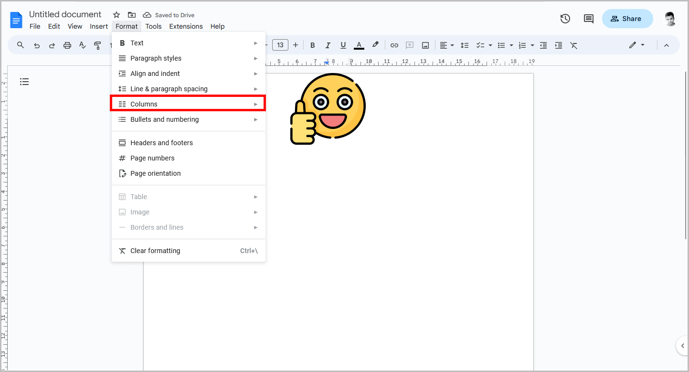Click the Share button
Image resolution: width=689 pixels, height=372 pixels.
pos(627,18)
